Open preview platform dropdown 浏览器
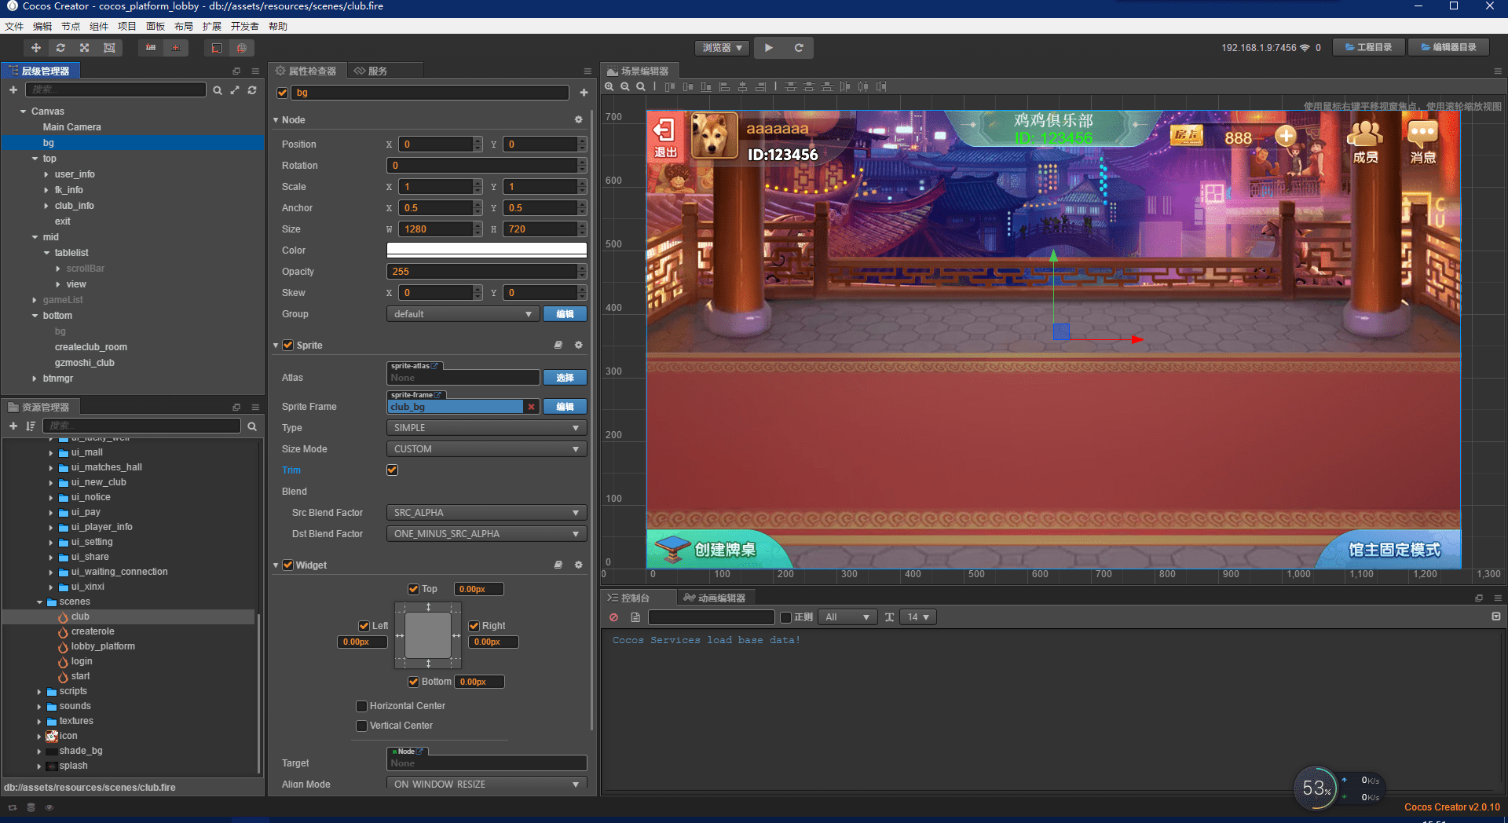Screen dimensions: 1508x823 click(722, 48)
